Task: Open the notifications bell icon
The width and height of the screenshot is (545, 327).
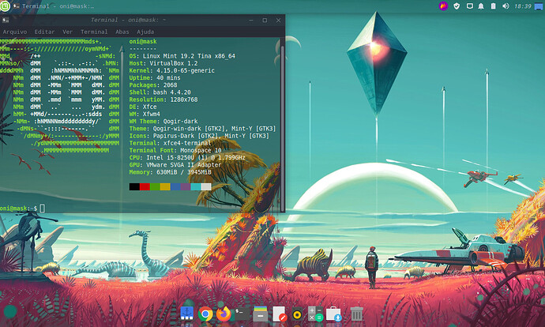Action: coord(481,6)
